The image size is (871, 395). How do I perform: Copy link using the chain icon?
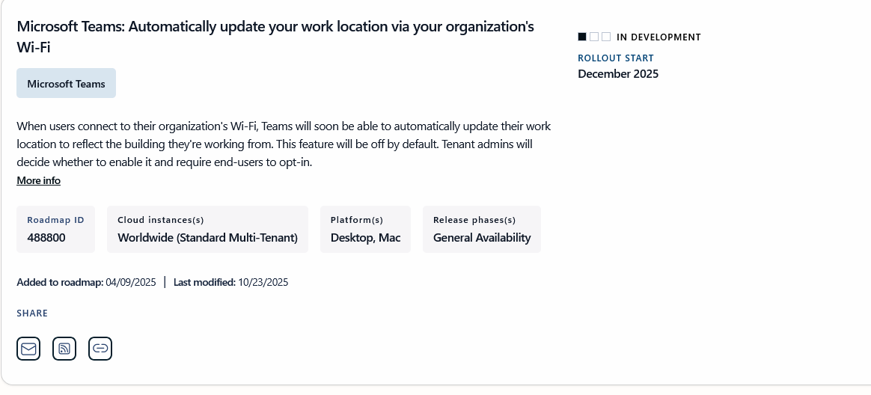tap(100, 349)
